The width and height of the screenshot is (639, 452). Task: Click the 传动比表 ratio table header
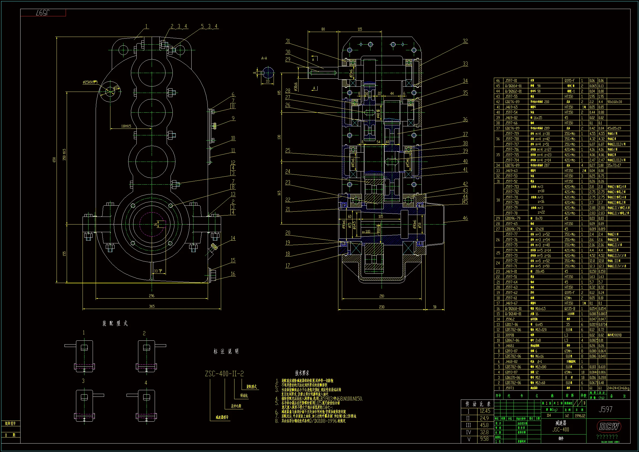click(477, 404)
